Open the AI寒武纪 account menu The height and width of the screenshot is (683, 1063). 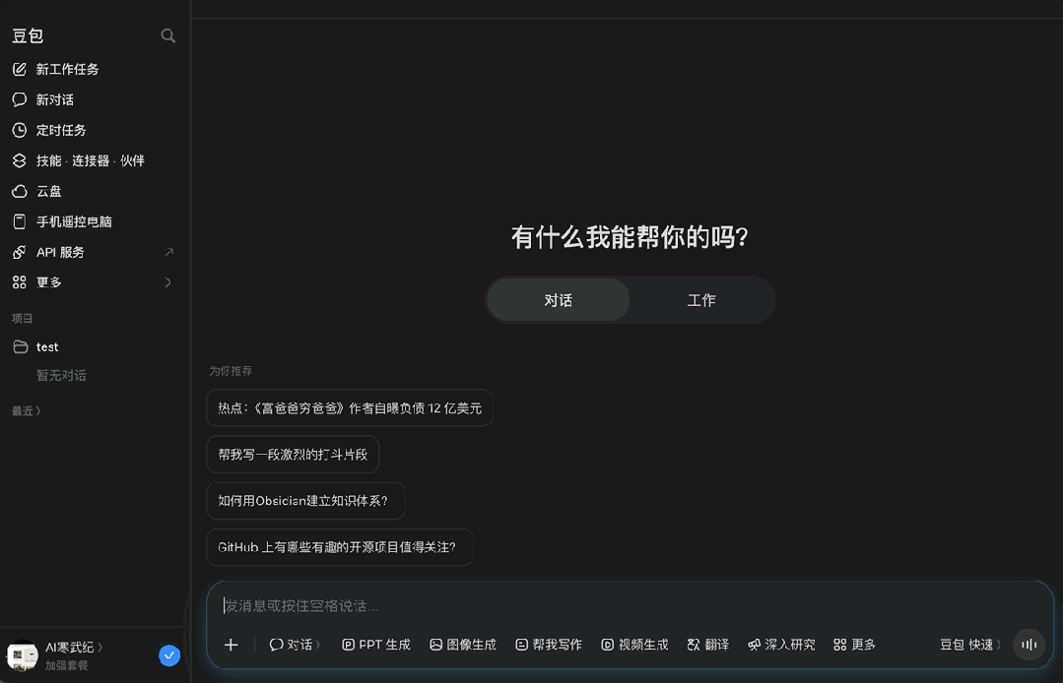(73, 648)
